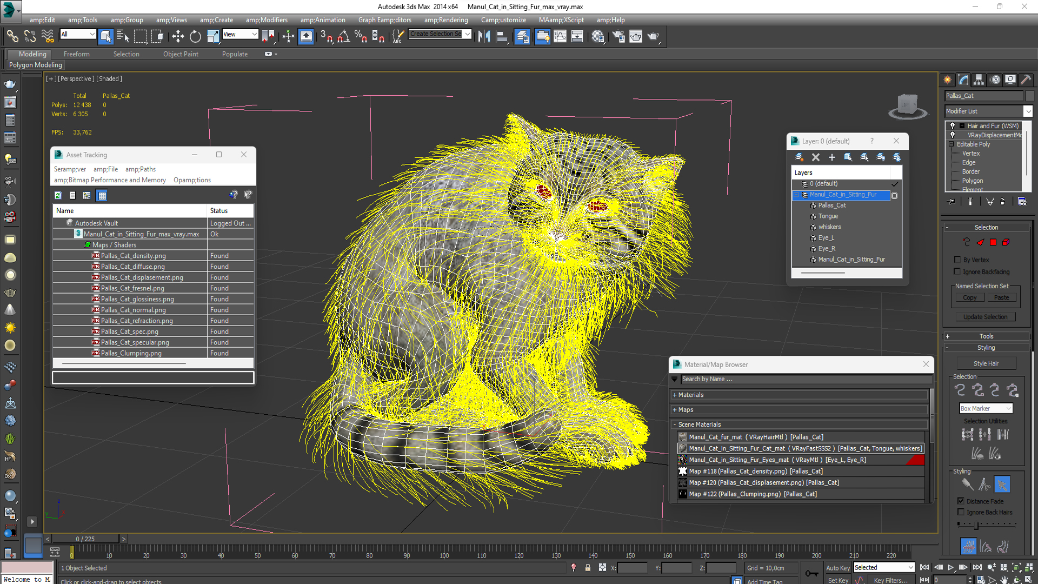Viewport: 1038px width, 584px height.
Task: Uncheck the Distance Fade checkbox
Action: [x=961, y=501]
